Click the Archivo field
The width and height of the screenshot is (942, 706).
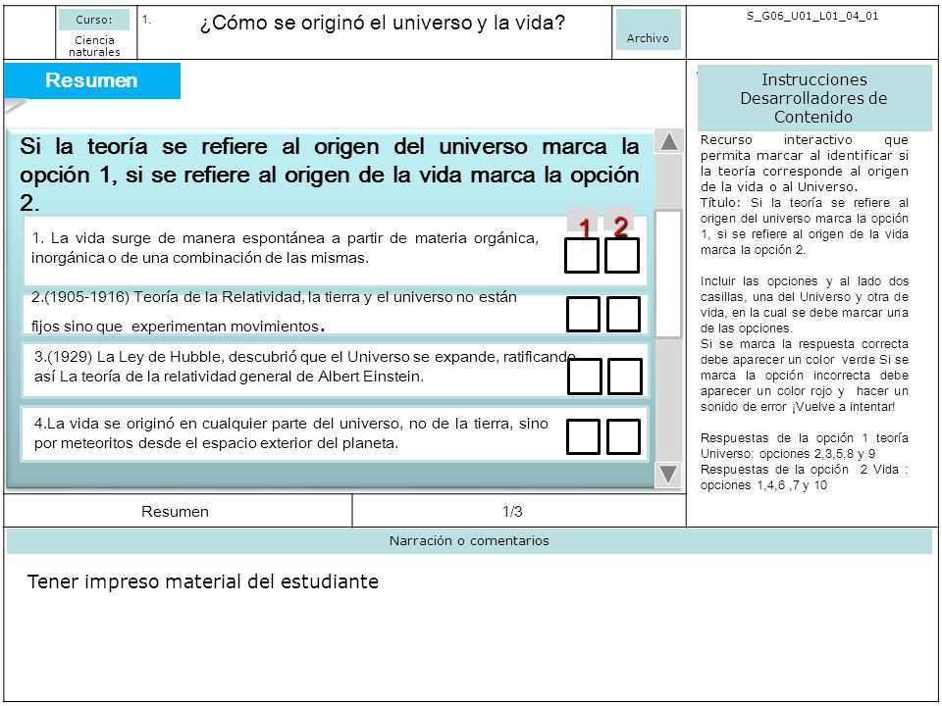[649, 29]
